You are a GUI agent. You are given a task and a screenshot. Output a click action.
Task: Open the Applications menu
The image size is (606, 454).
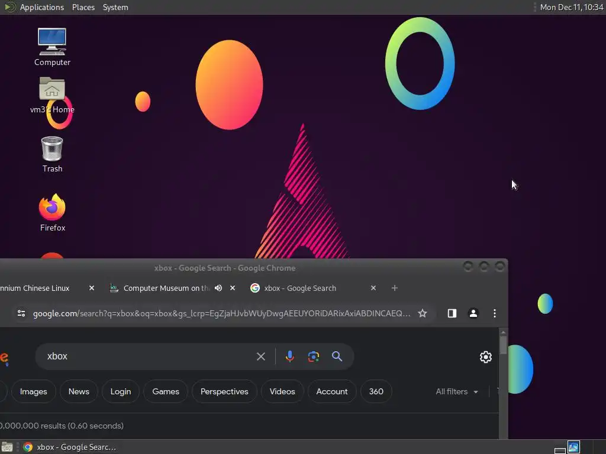[x=42, y=7]
